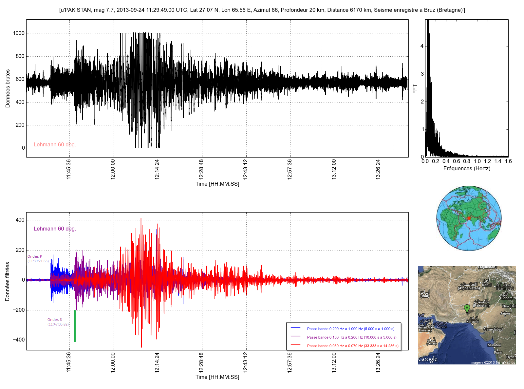Click the Google logo on the map
This screenshot has height=389, width=524.
pos(428,359)
